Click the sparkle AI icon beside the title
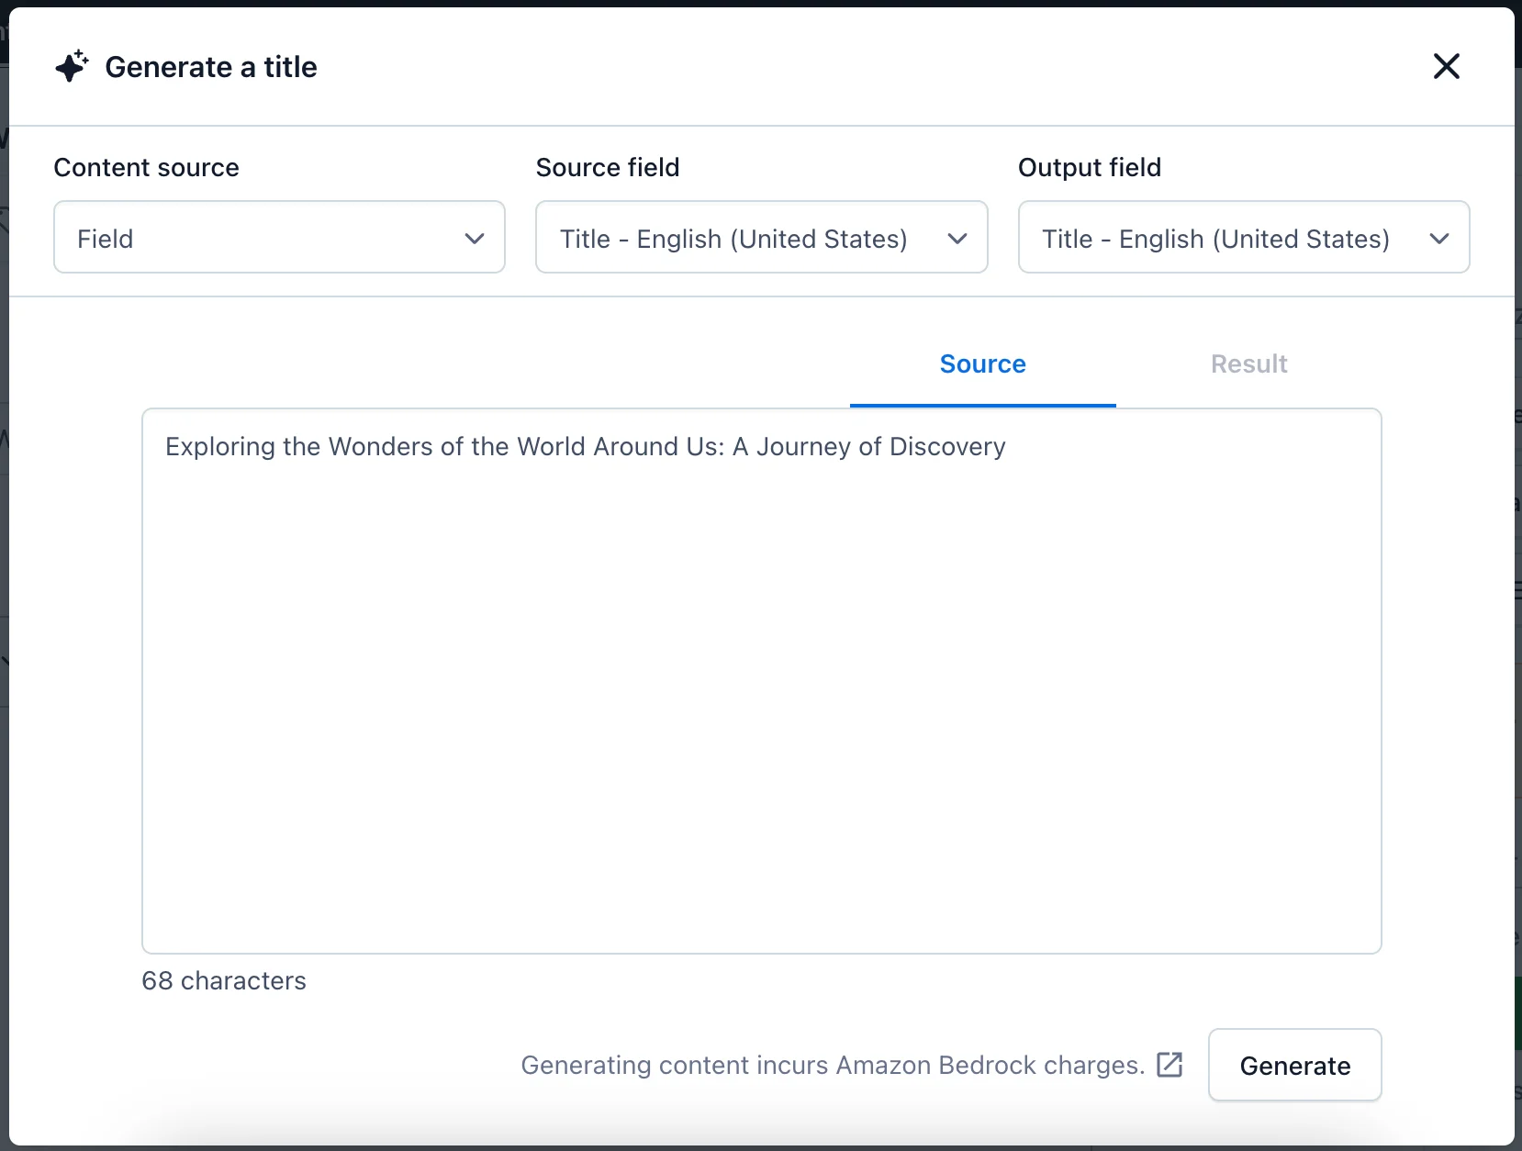This screenshot has height=1151, width=1522. [72, 66]
